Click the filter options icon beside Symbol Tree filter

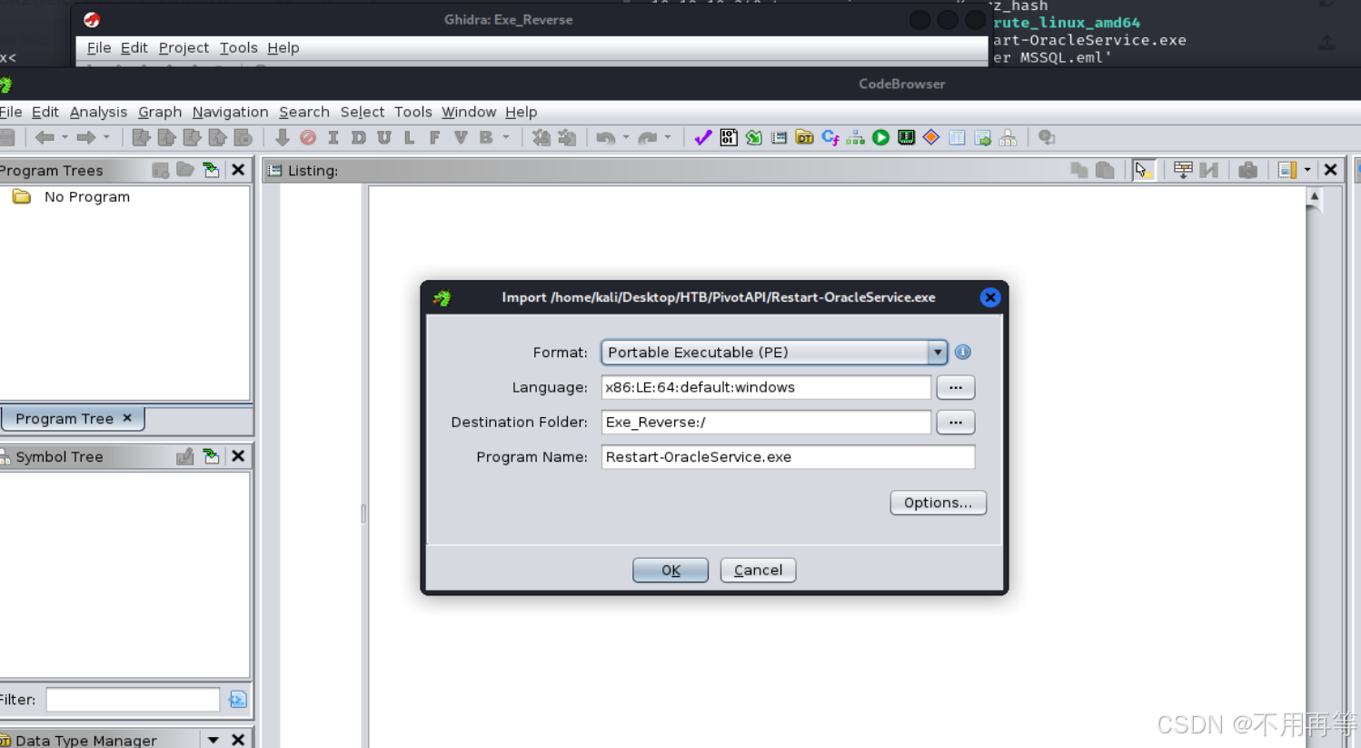point(238,699)
